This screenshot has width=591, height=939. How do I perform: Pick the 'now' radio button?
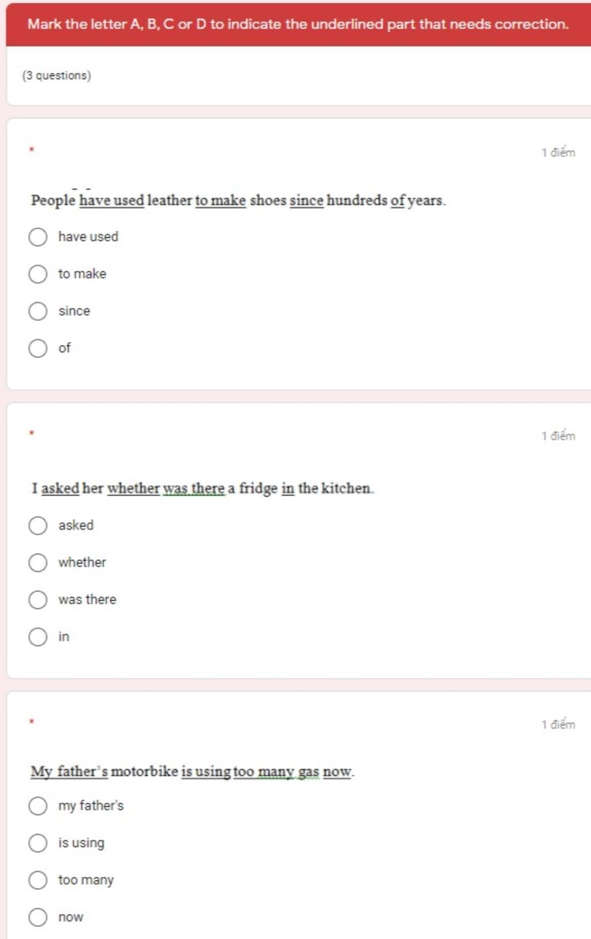(38, 917)
